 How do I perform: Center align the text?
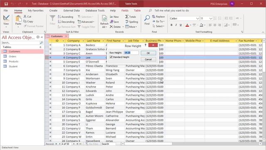tap(215, 25)
